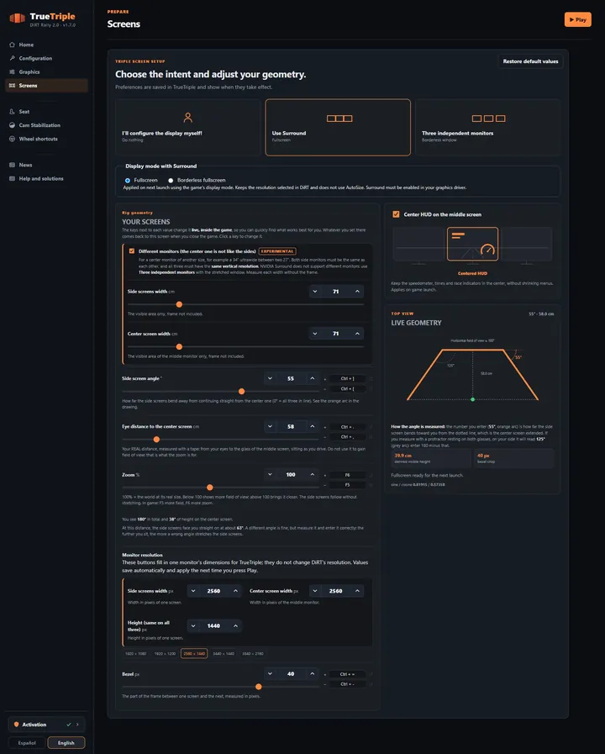Click the Cam Stabilization icon
The width and height of the screenshot is (605, 754).
(12, 125)
